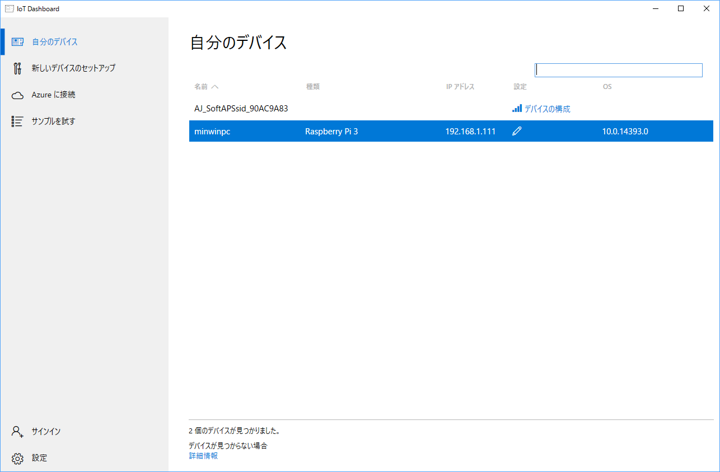Screen dimensions: 720x472
Task: Click the tools icon for new device setup
Action: [x=17, y=68]
